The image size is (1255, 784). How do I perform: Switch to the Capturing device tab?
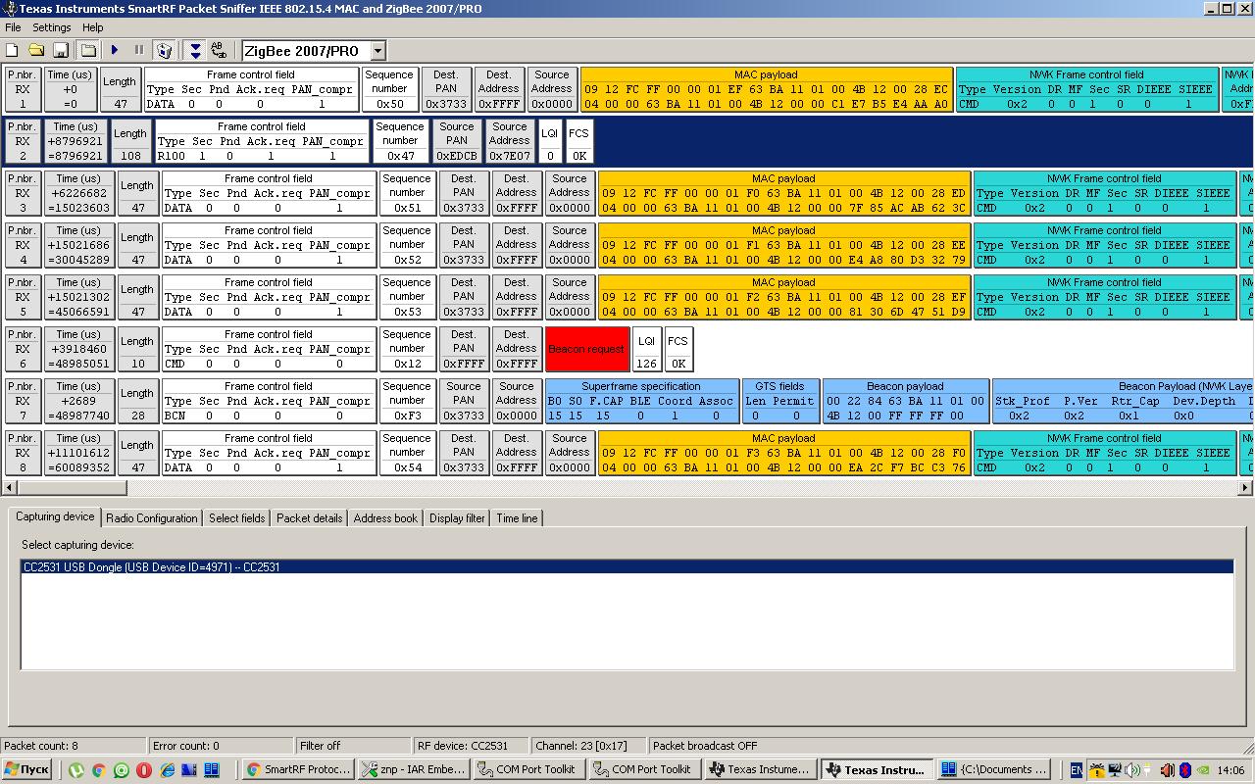(55, 516)
